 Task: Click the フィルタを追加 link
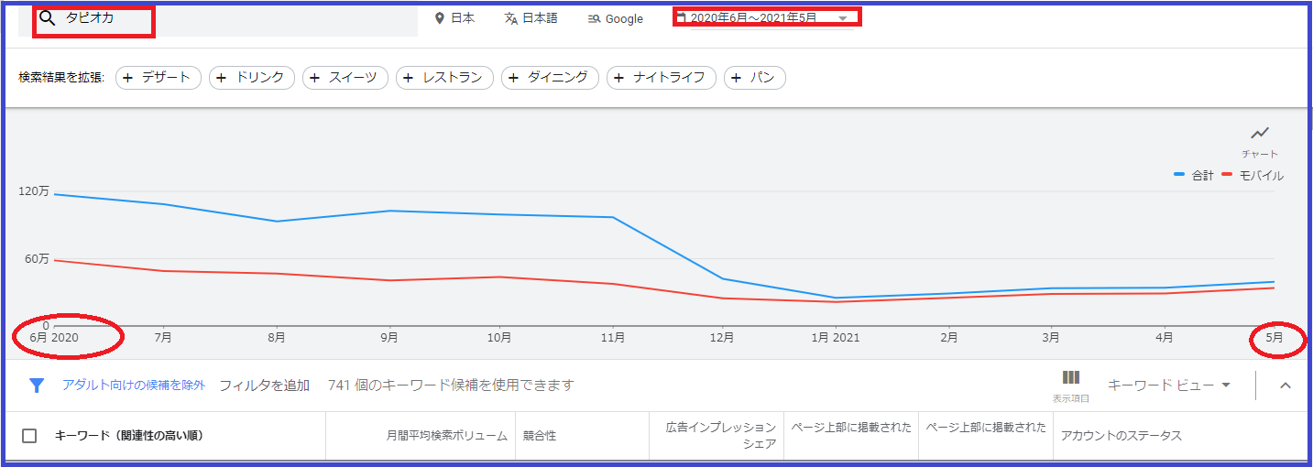pos(264,386)
